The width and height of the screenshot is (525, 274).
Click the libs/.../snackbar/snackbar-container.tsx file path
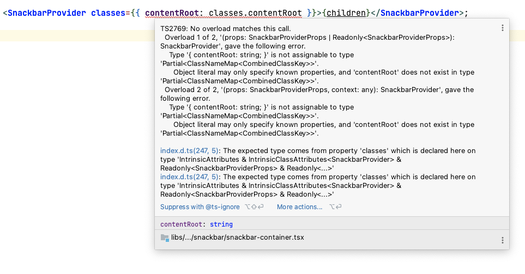click(x=237, y=238)
